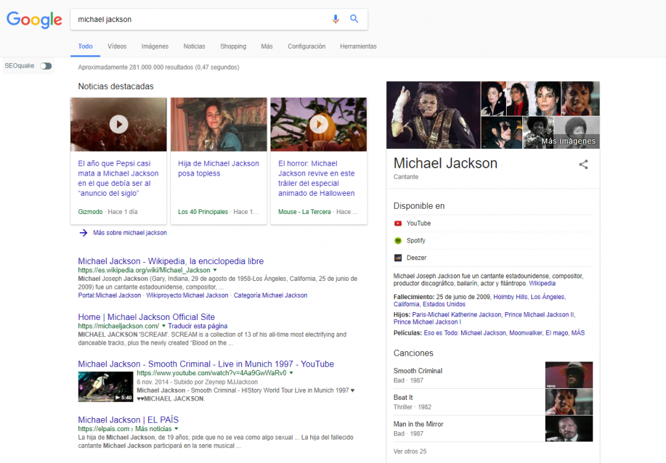Open the Eso es Todo: Michael Jackson link
Viewport: 666px width, 463px height.
click(x=464, y=333)
